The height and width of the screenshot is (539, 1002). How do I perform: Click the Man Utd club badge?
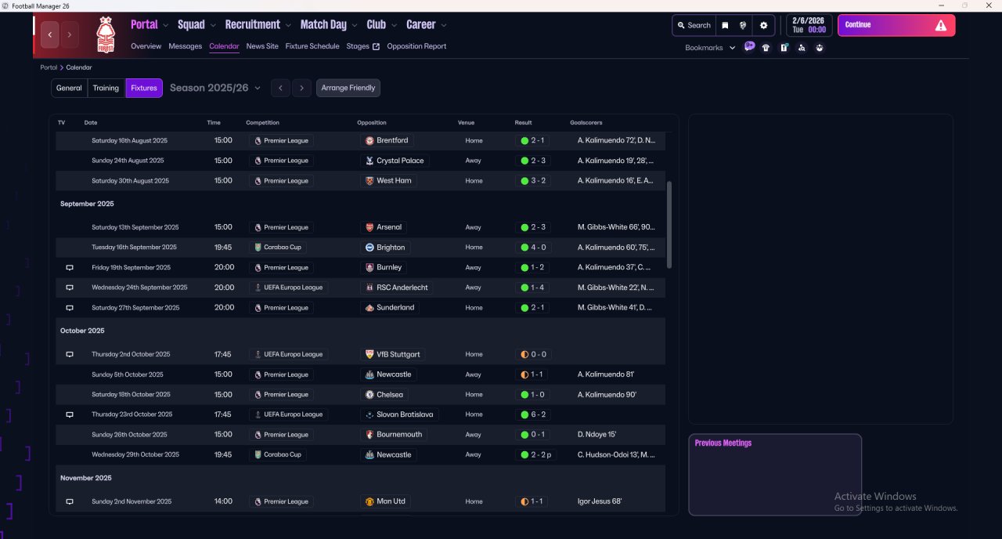369,501
